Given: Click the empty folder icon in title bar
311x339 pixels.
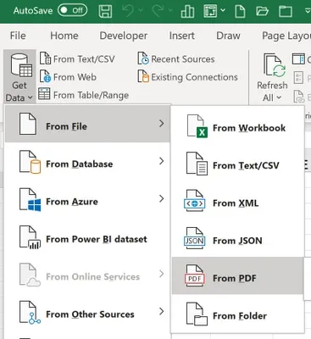Looking at the screenshot, I should coord(286,11).
